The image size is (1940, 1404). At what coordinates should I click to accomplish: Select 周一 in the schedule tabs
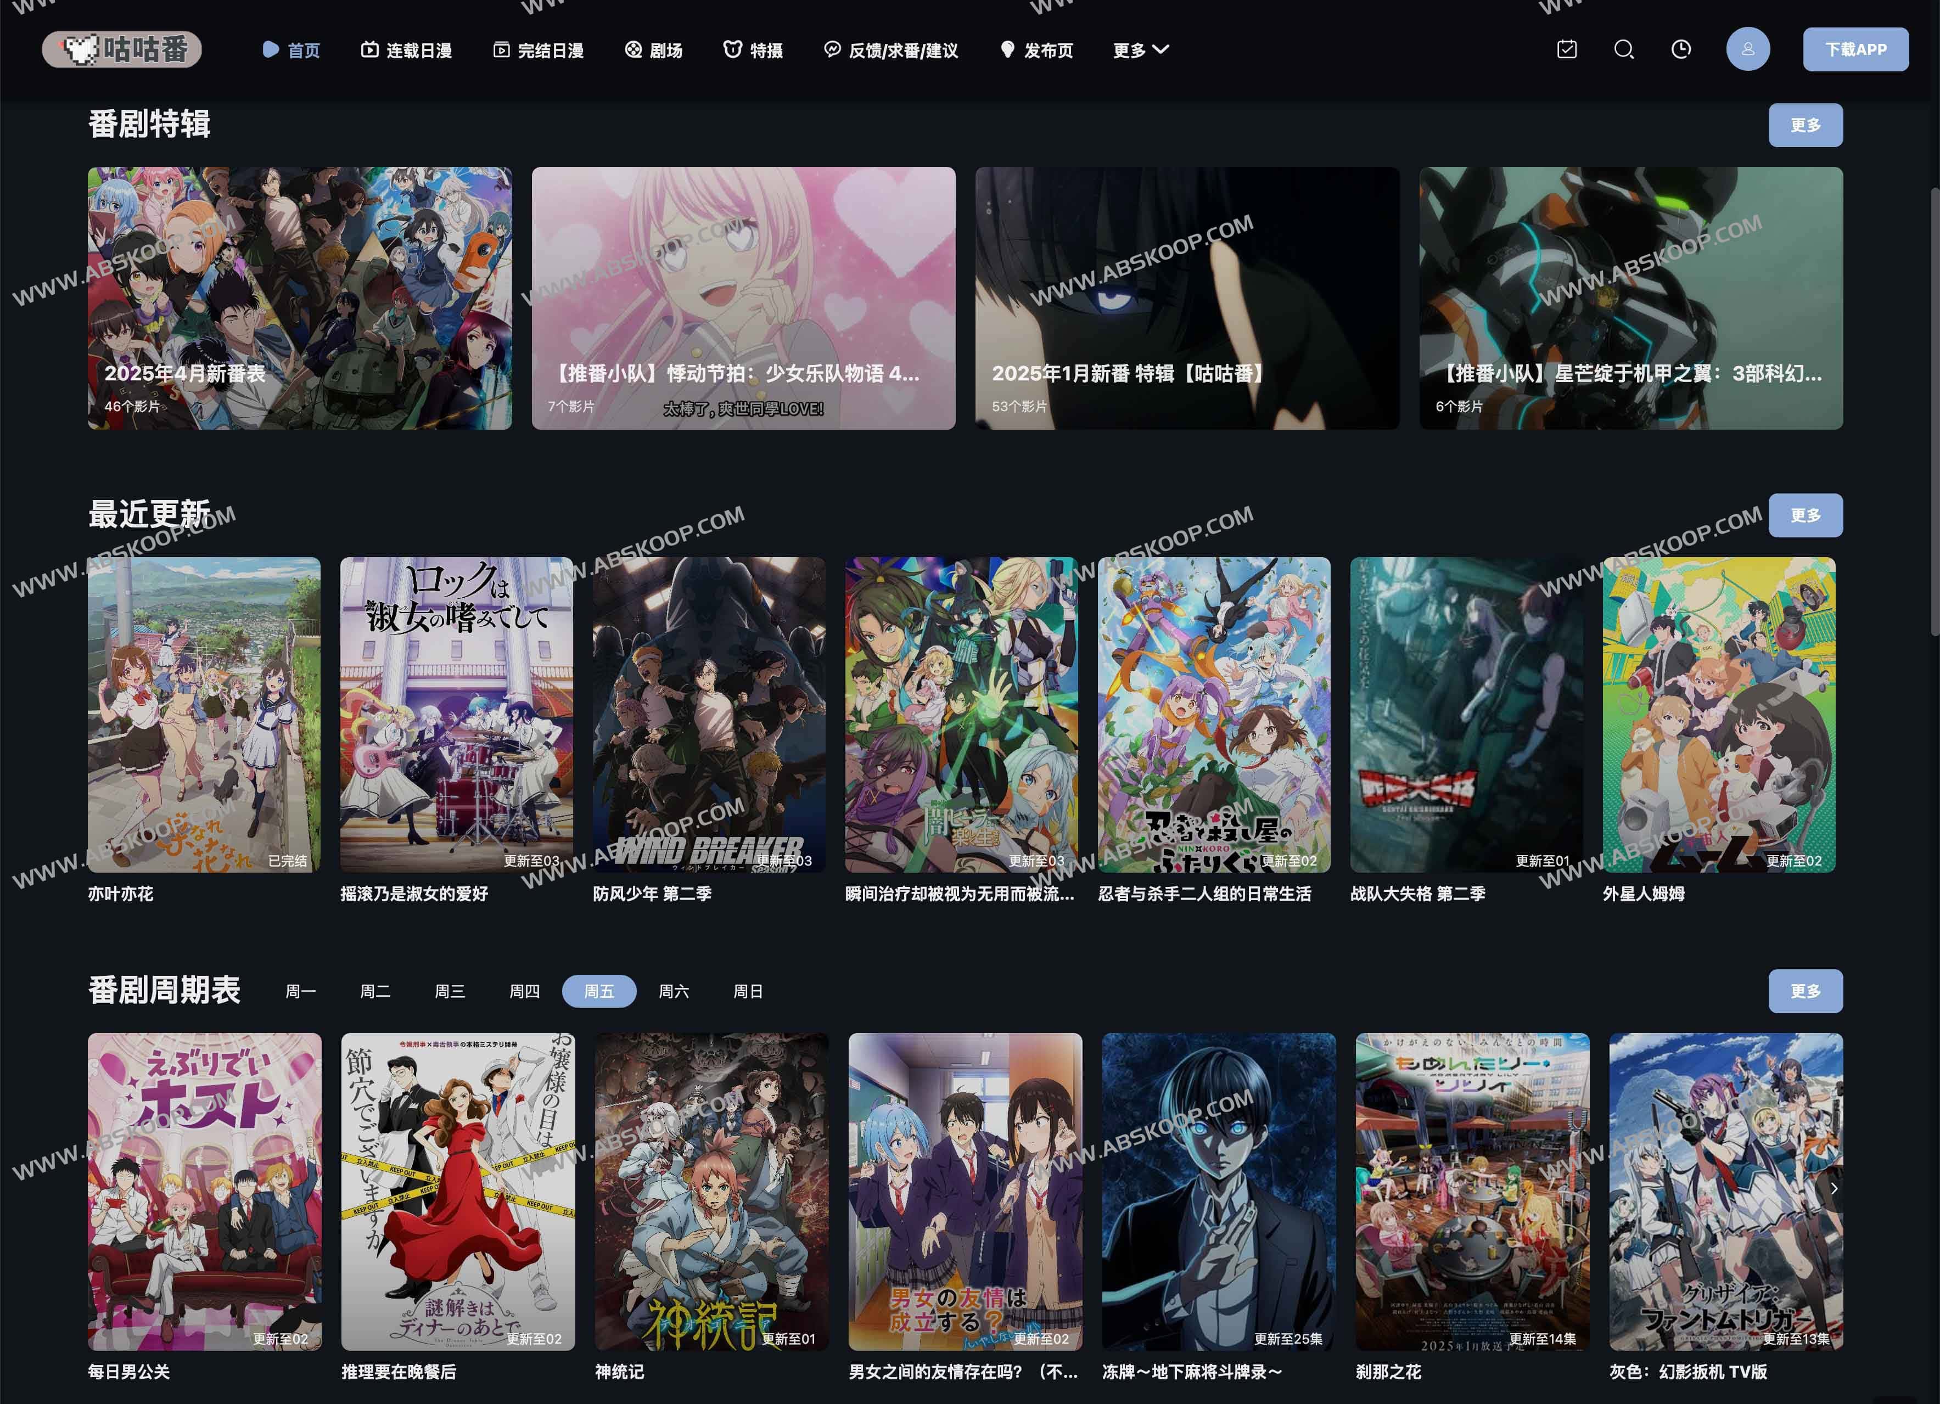[300, 991]
